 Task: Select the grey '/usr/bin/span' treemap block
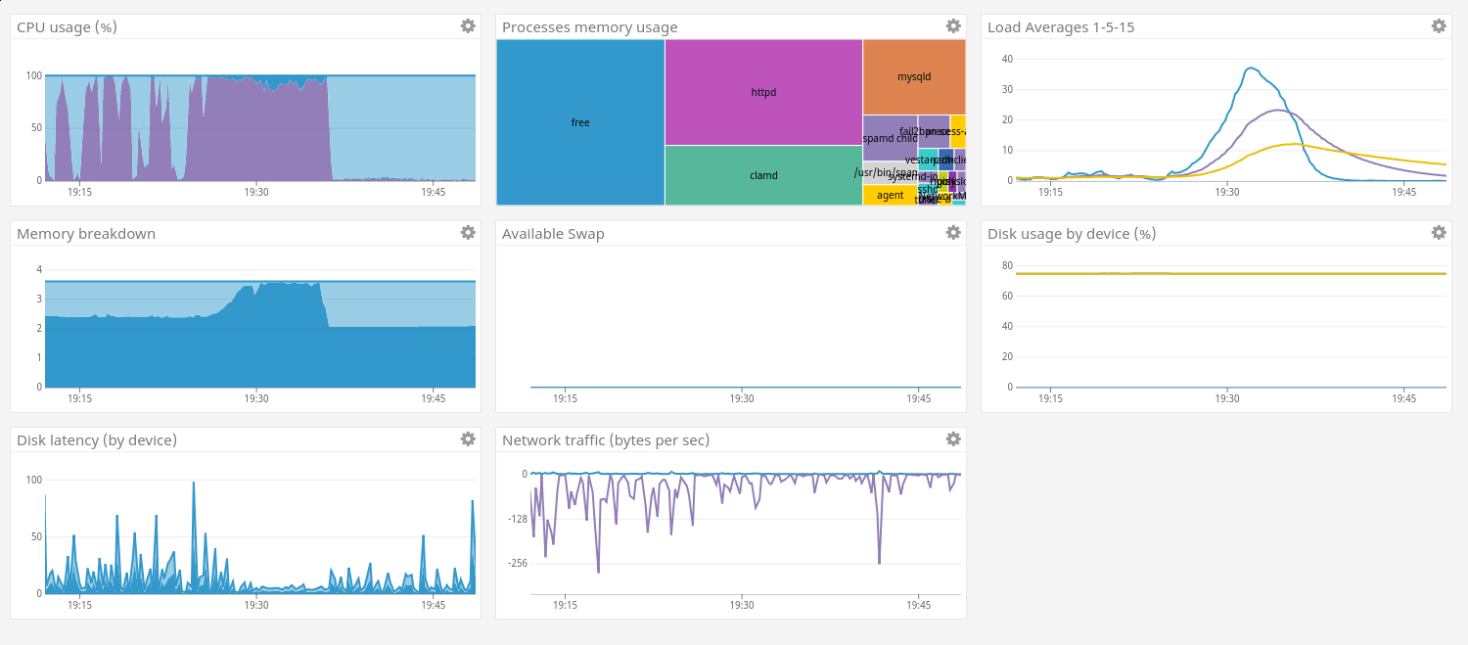tap(890, 173)
